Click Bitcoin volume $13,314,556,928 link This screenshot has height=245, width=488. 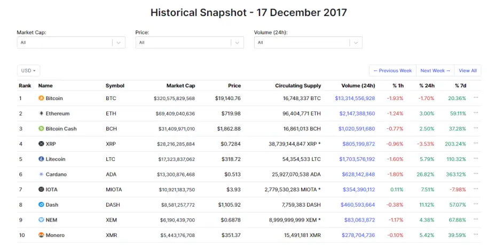(x=355, y=98)
